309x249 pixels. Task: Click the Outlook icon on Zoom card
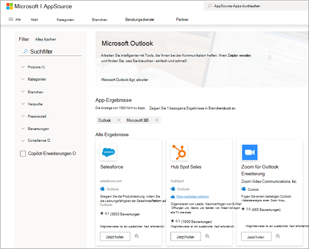coord(243,189)
